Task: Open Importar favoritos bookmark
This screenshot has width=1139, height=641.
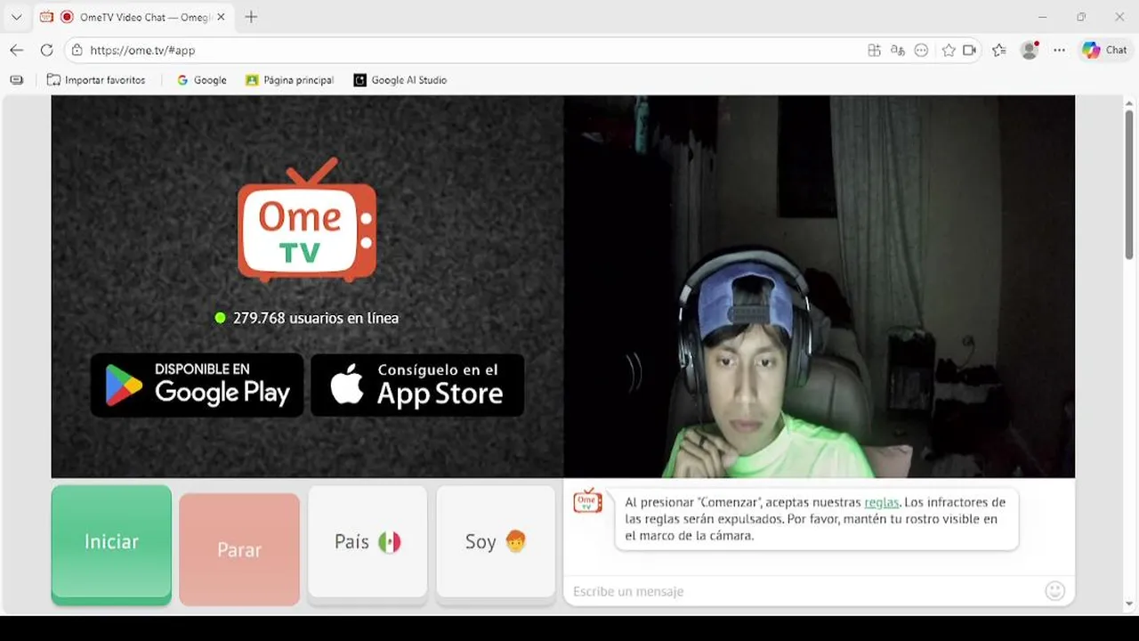Action: [96, 80]
